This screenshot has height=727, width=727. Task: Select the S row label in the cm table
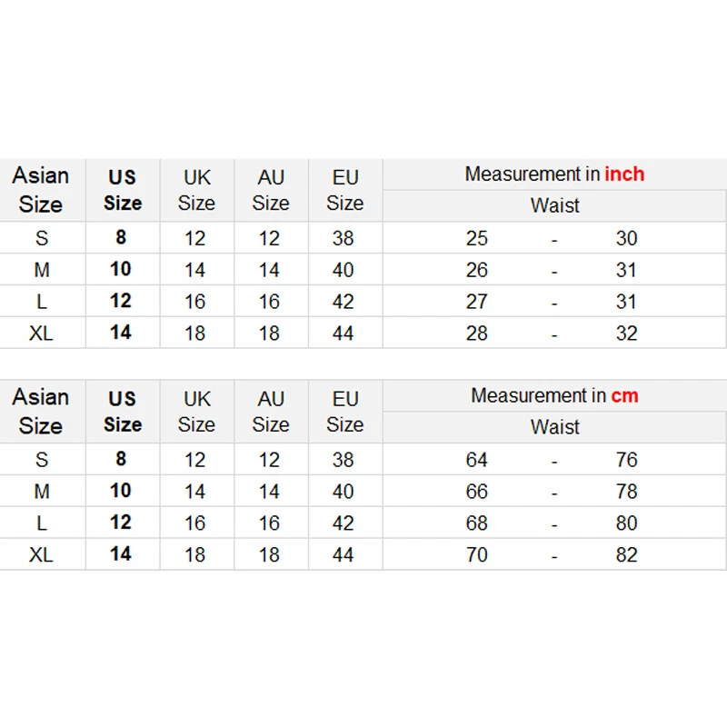pos(41,460)
